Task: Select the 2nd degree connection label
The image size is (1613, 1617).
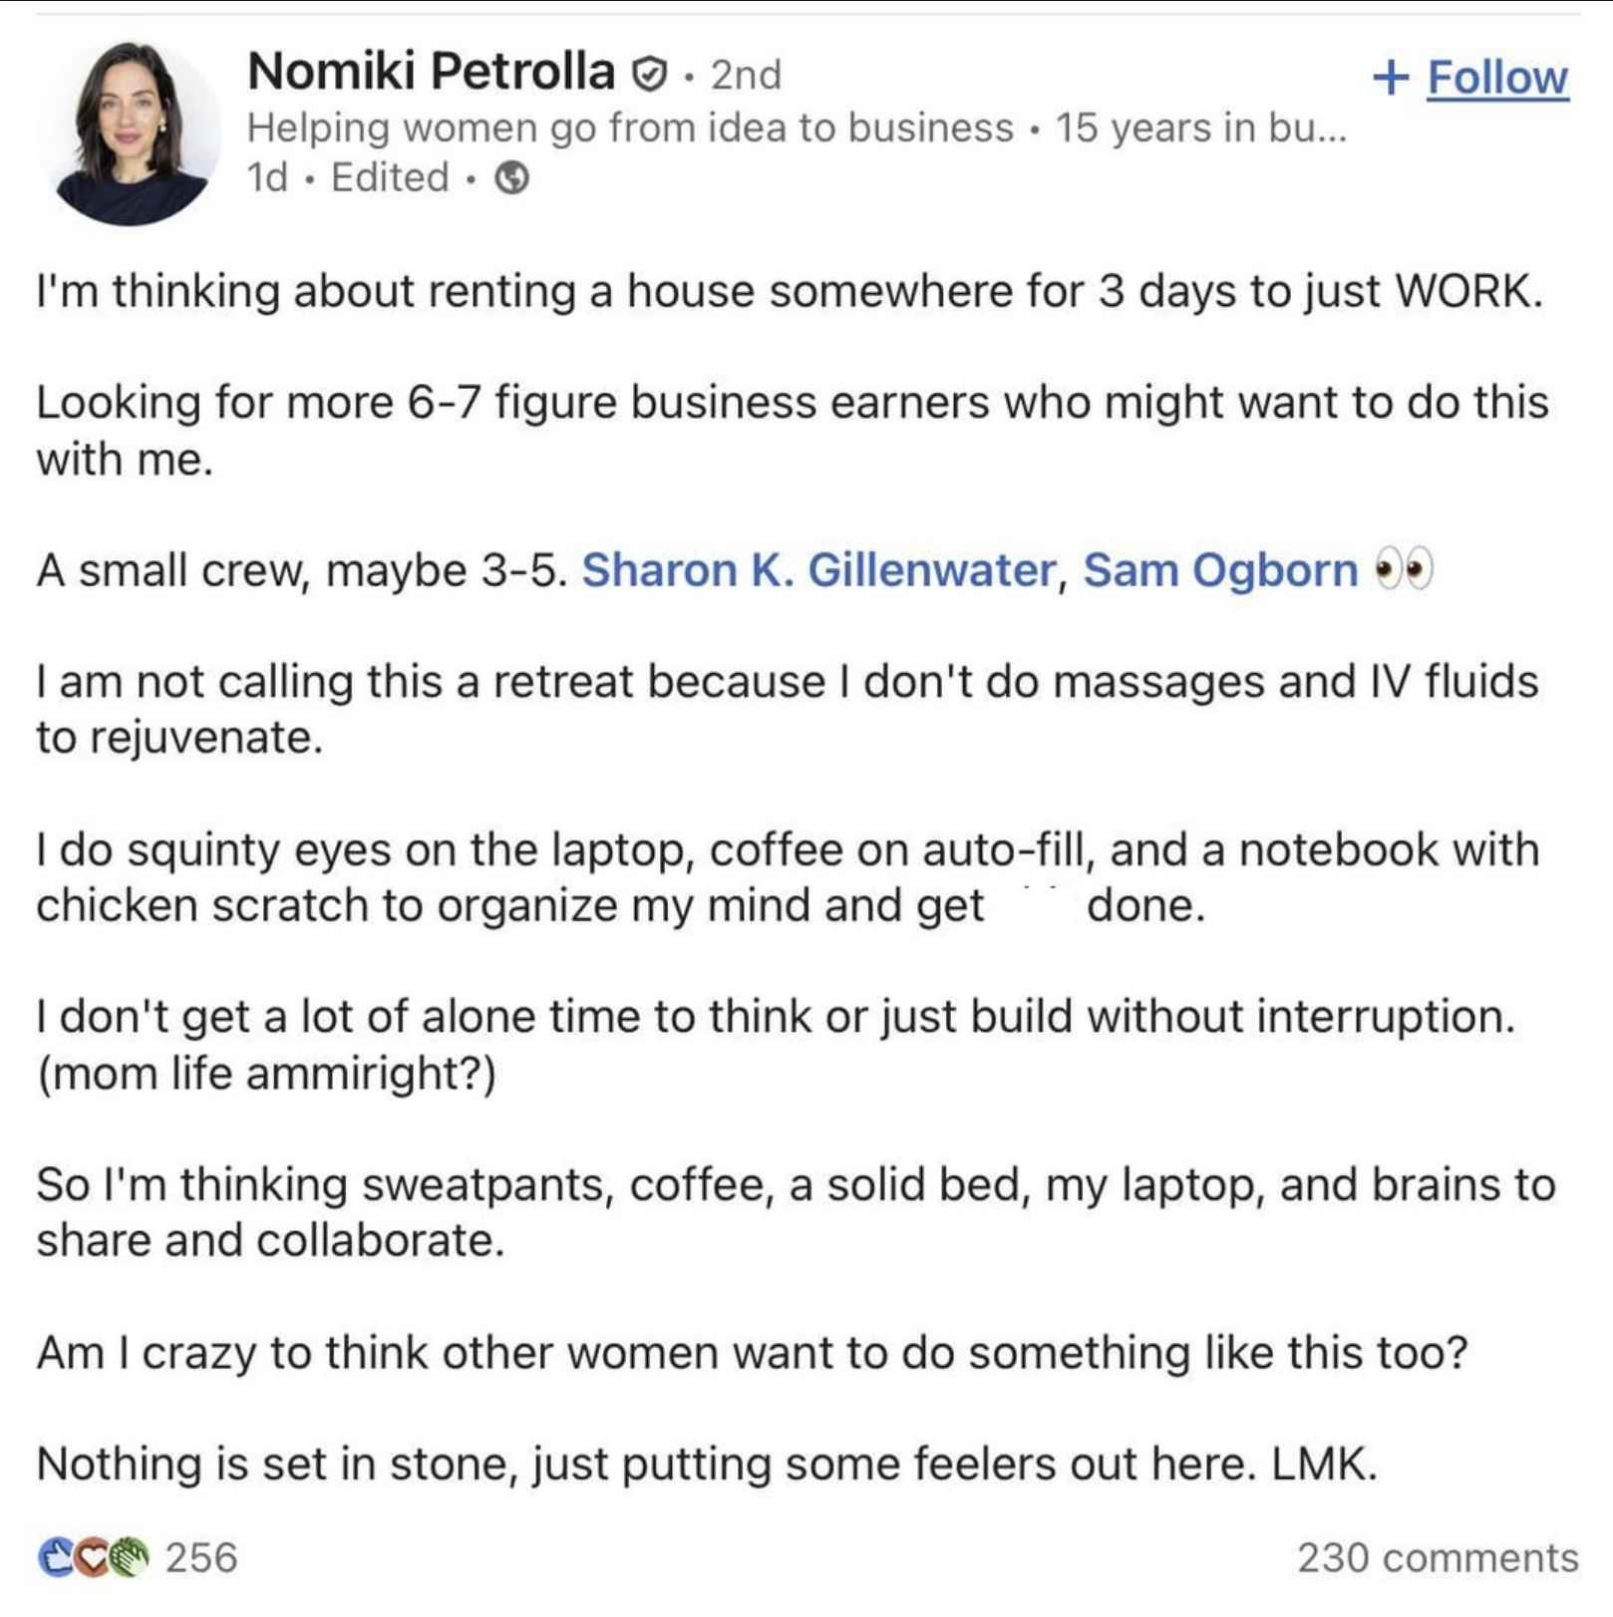Action: tap(746, 75)
